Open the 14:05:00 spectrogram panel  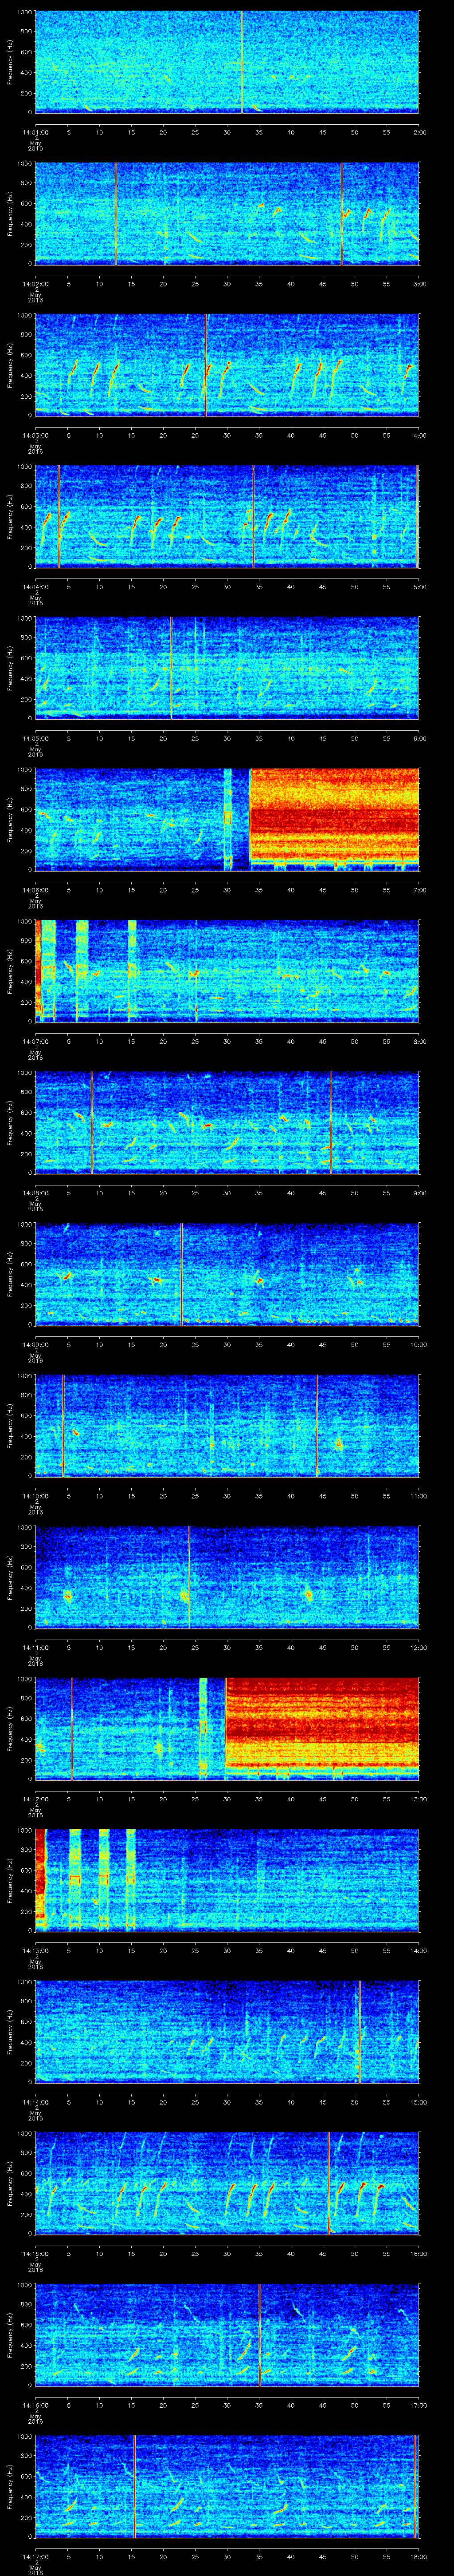(x=227, y=668)
